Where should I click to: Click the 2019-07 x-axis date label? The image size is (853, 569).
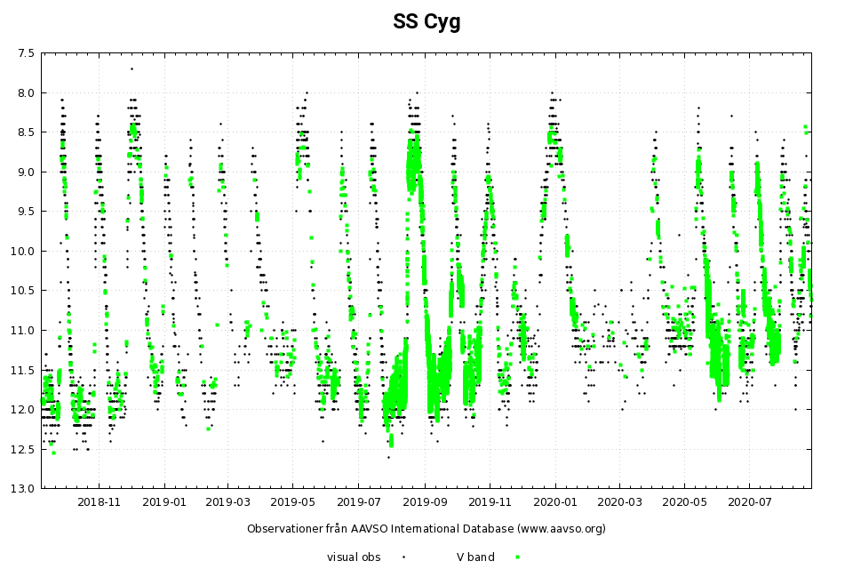pos(358,501)
